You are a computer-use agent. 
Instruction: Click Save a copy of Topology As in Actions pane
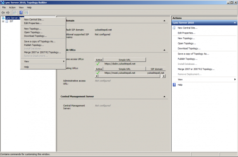point(193,54)
